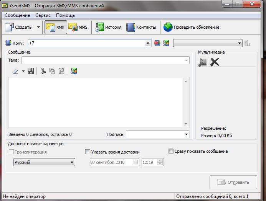This screenshot has width=266, height=201.
Task: Click the Разрешение: label
Action: tap(213, 128)
